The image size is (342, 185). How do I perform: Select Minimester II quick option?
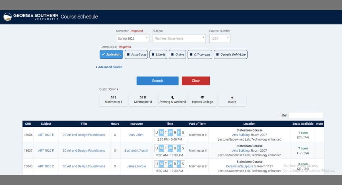pyautogui.click(x=143, y=100)
